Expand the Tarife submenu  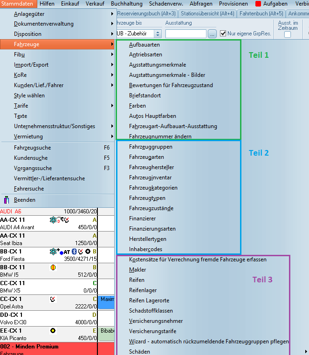(112, 106)
